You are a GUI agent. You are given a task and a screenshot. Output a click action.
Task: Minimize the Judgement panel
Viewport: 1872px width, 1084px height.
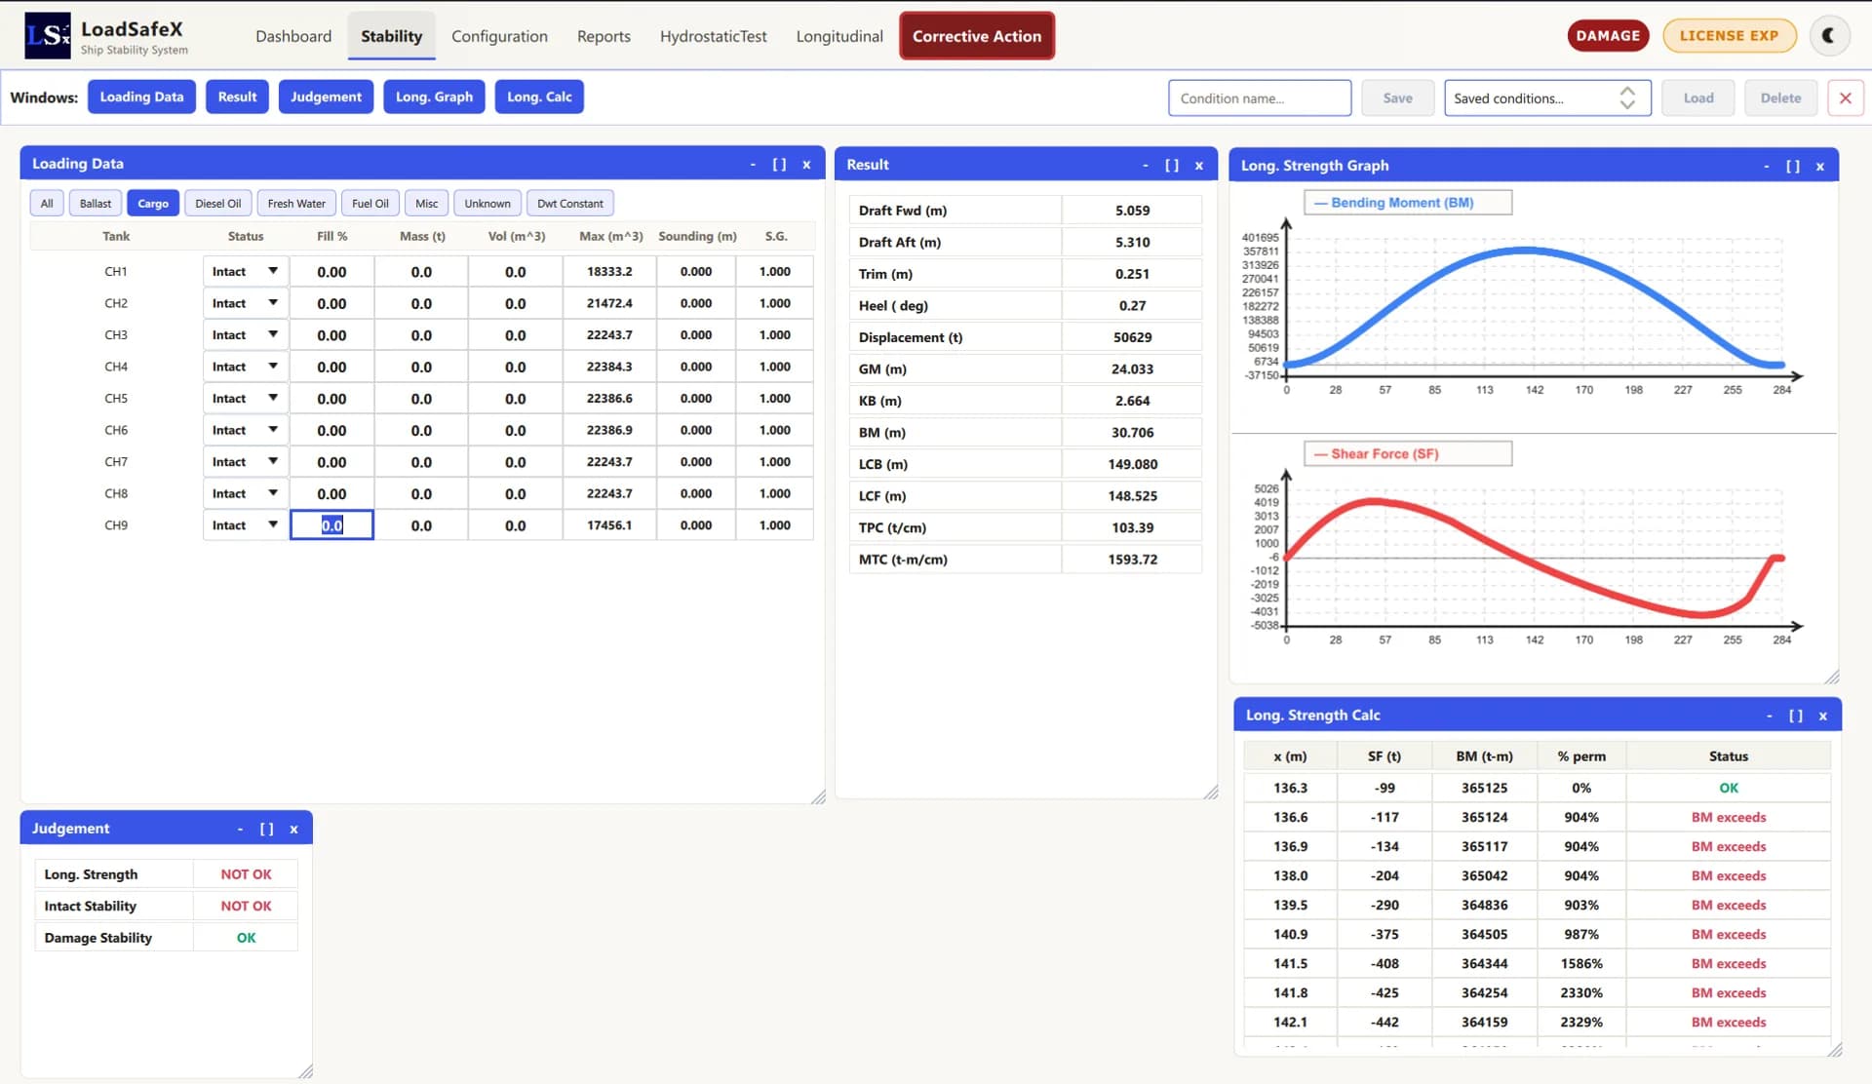(x=240, y=829)
